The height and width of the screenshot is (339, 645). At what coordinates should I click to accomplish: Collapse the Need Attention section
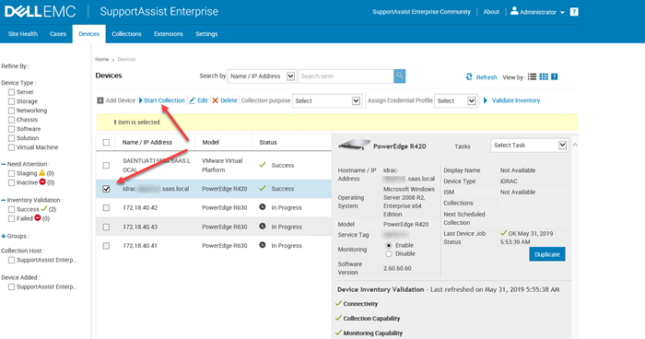[4, 164]
